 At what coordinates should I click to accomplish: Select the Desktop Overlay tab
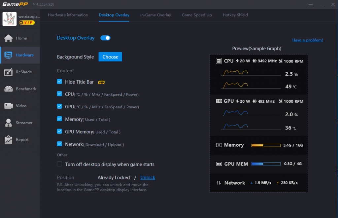pyautogui.click(x=114, y=15)
